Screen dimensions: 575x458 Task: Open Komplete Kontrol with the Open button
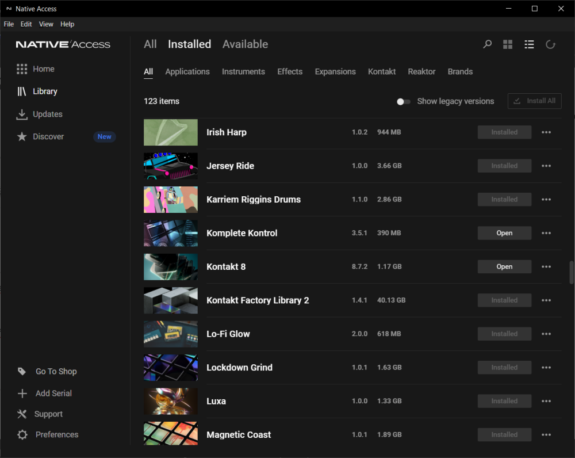504,233
